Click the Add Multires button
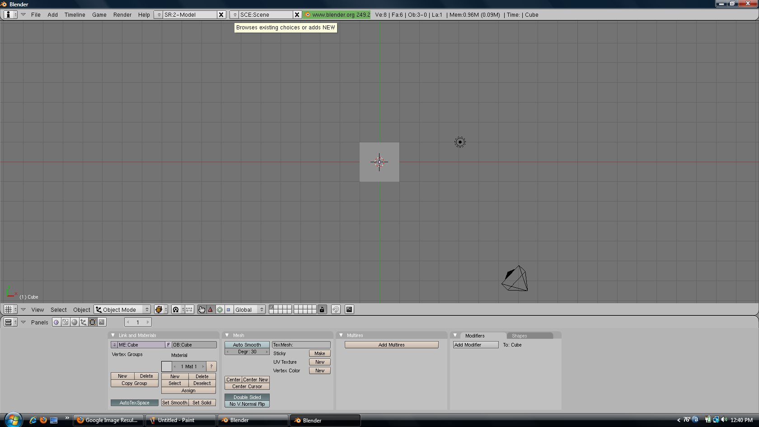Viewport: 759px width, 427px height. coord(392,345)
